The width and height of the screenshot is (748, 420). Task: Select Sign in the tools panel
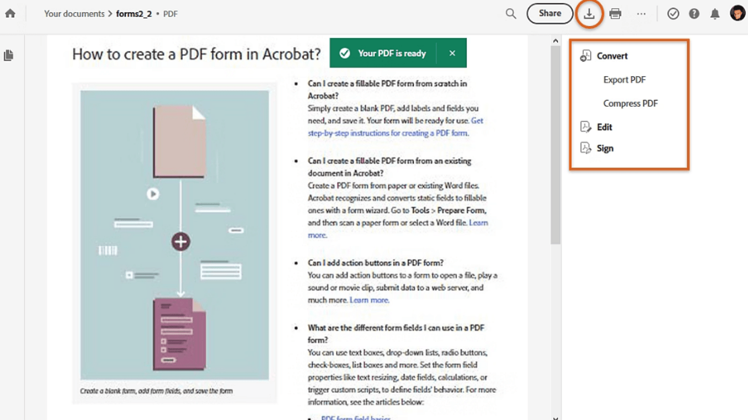coord(605,148)
